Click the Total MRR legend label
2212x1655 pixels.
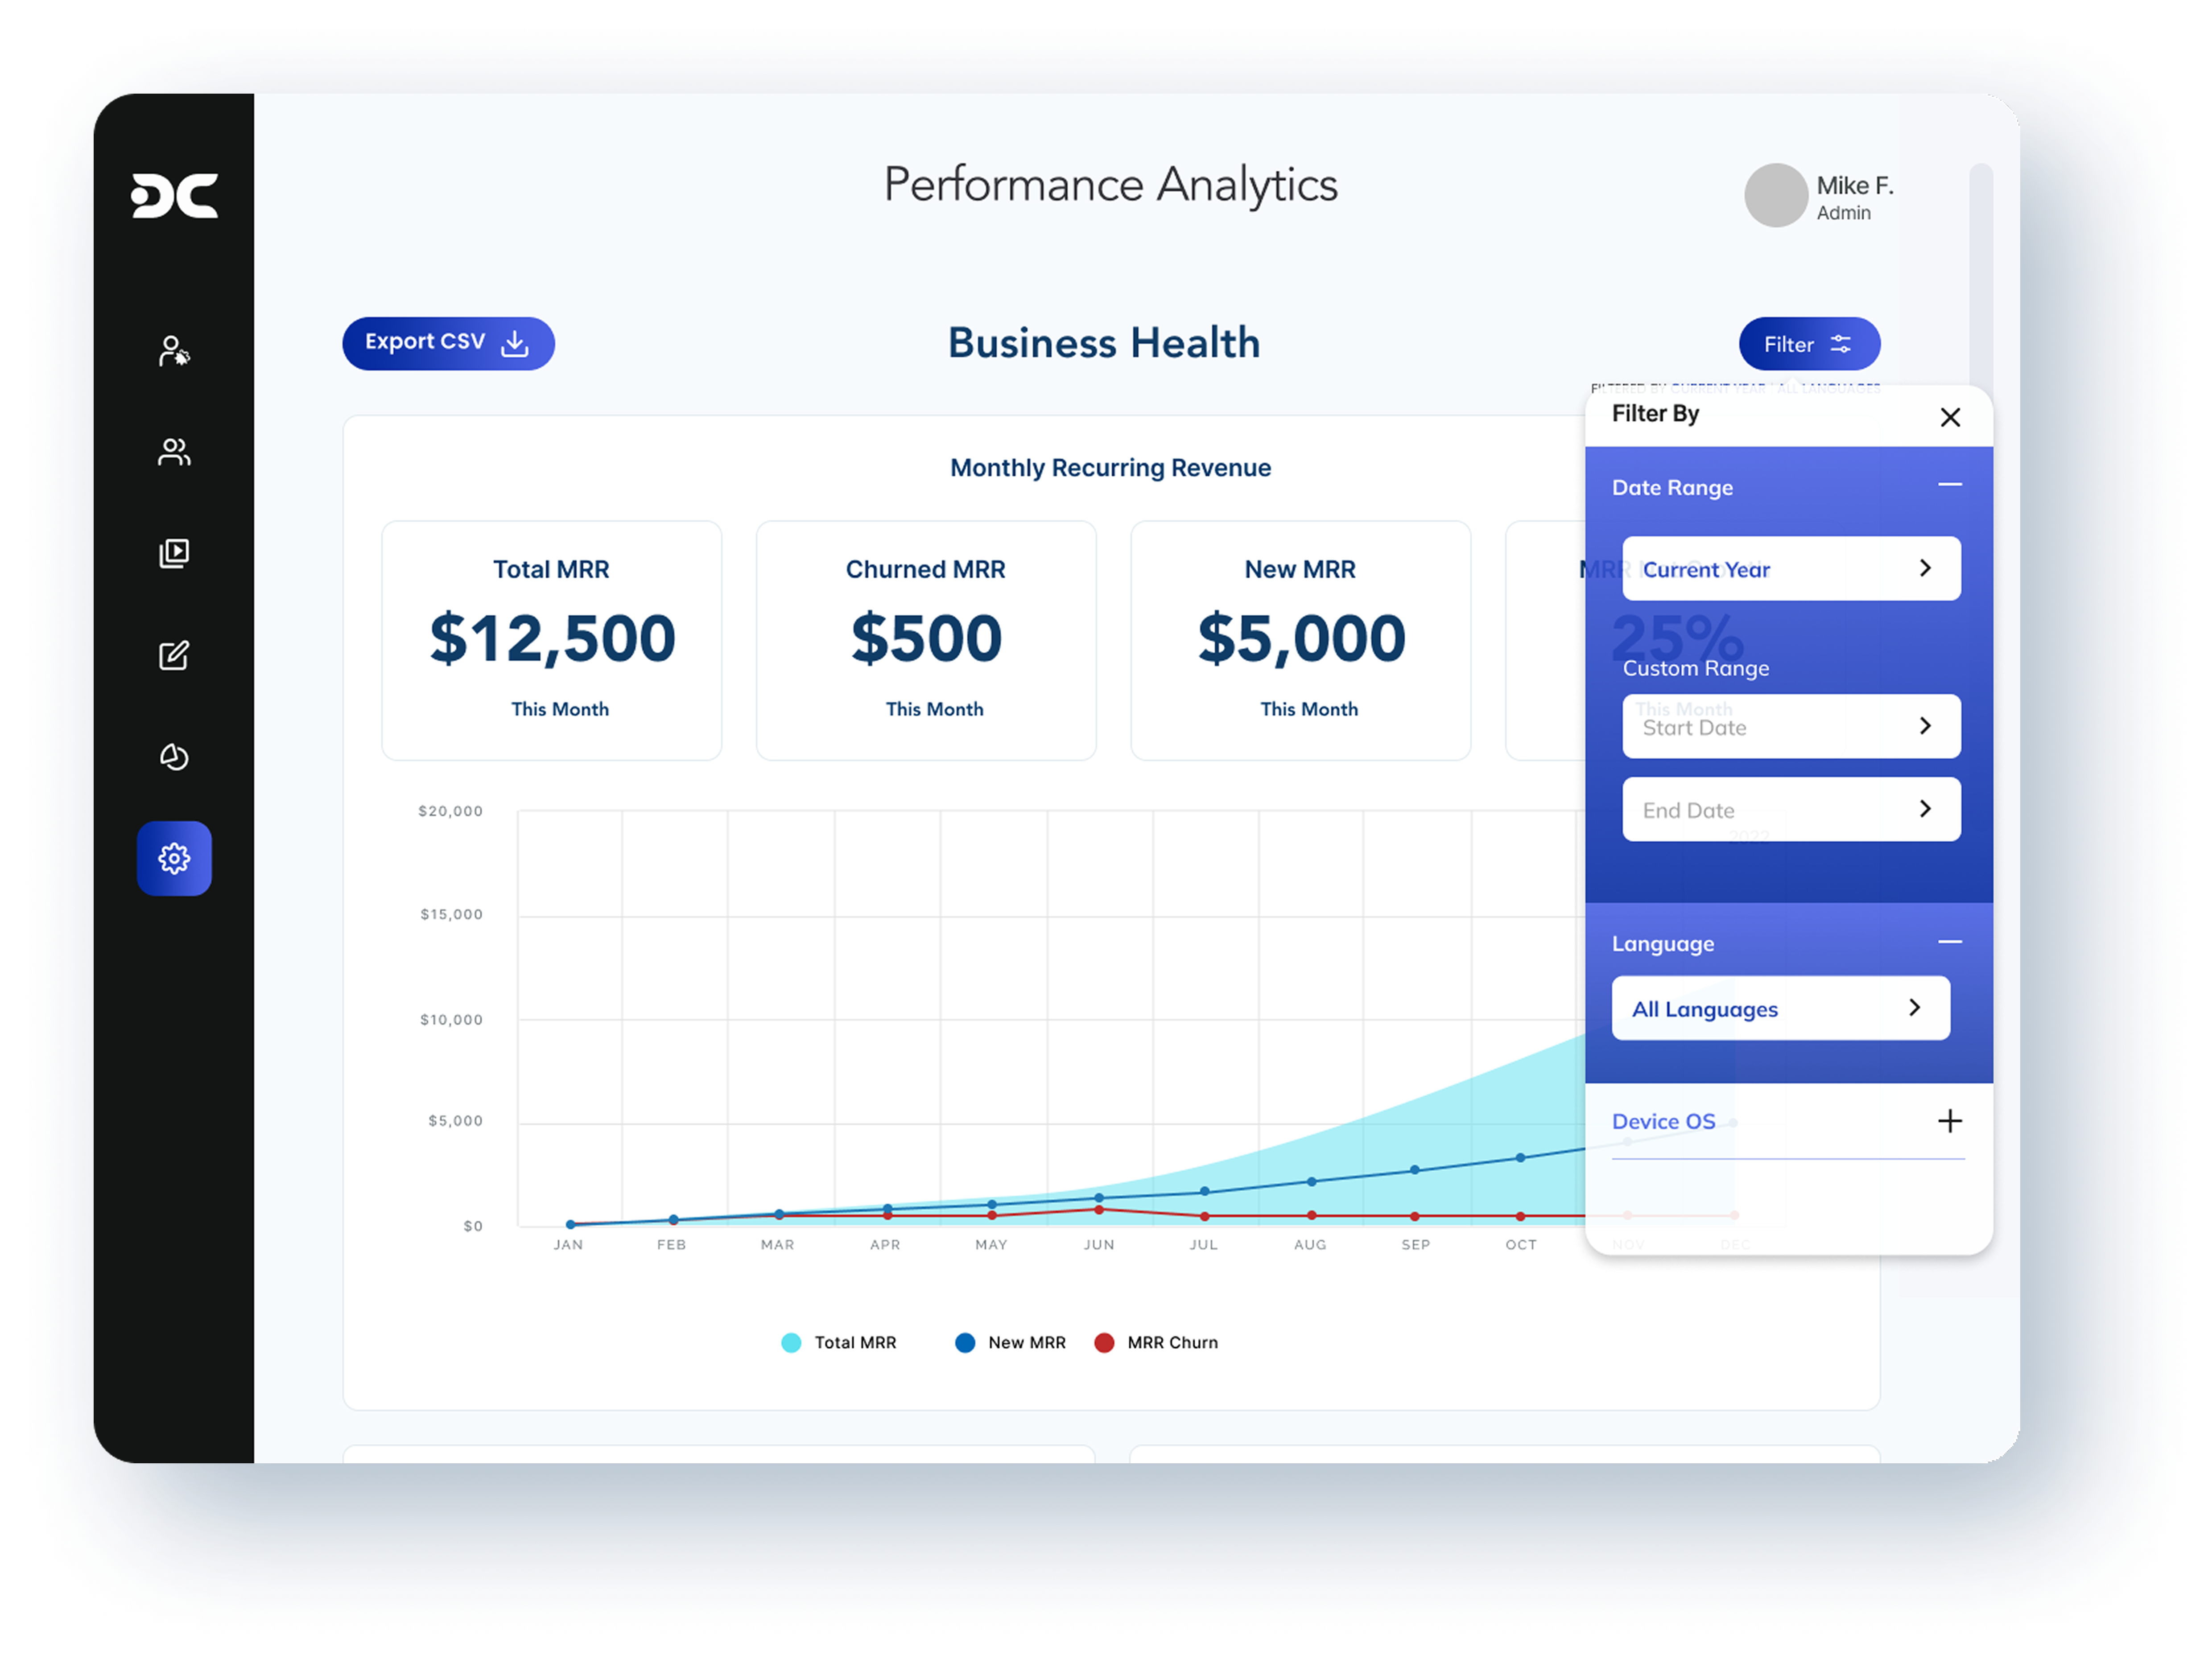click(855, 1343)
